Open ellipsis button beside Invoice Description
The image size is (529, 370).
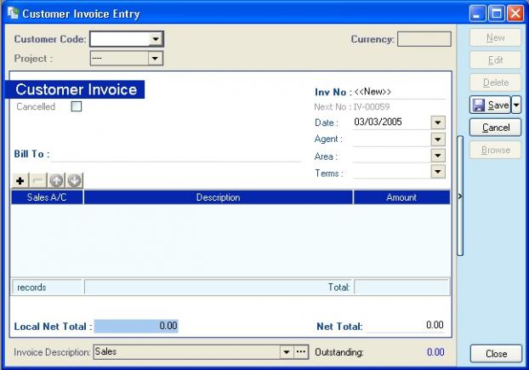click(x=301, y=352)
